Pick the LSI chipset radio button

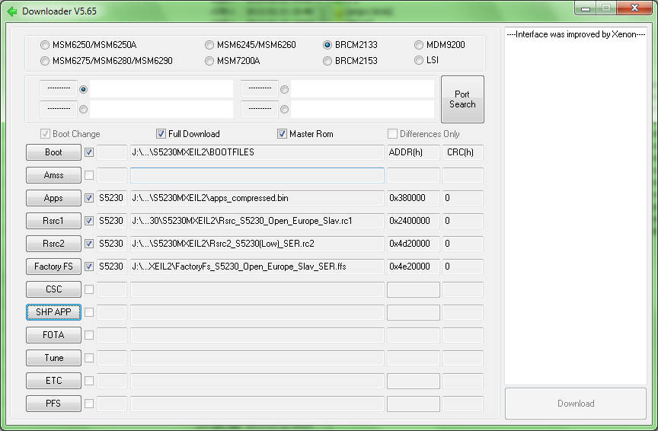click(420, 60)
